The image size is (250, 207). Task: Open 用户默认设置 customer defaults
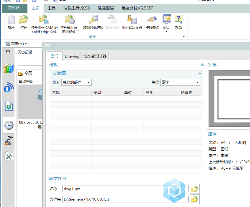132,19
